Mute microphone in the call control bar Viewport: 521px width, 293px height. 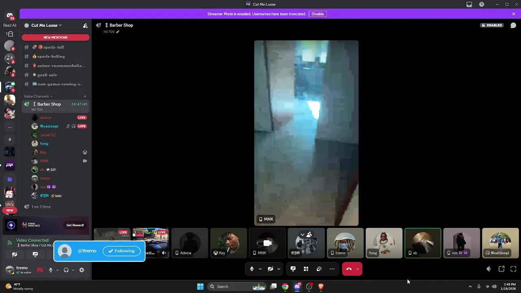pos(252,269)
